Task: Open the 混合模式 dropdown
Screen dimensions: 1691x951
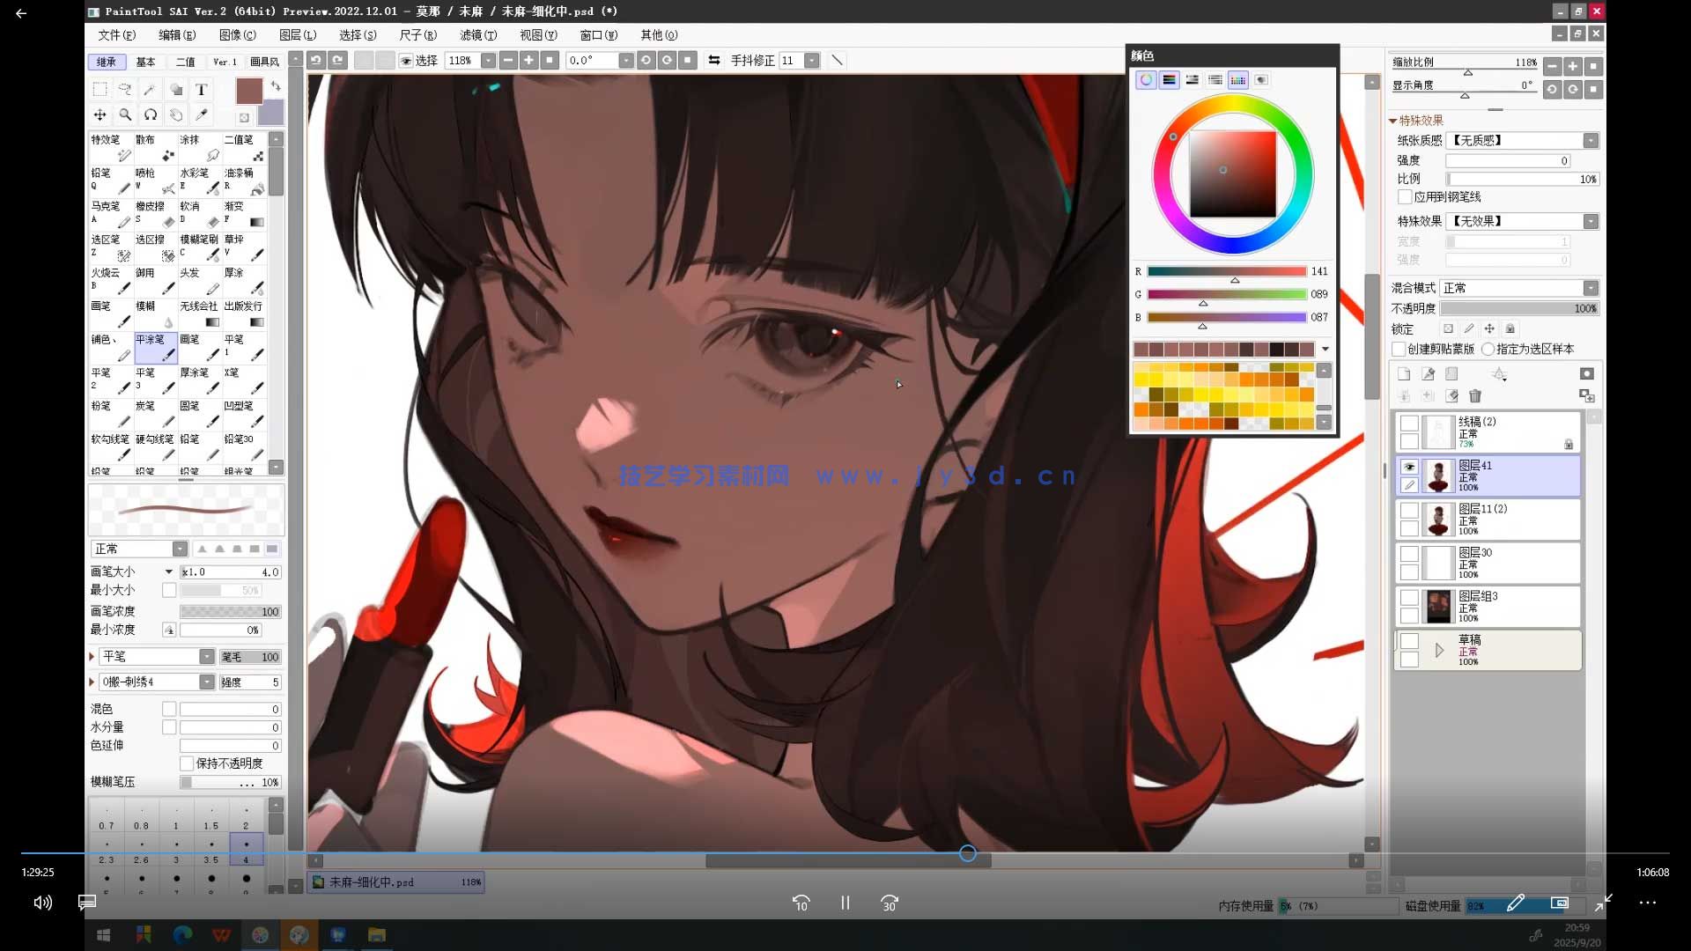Action: 1590,288
